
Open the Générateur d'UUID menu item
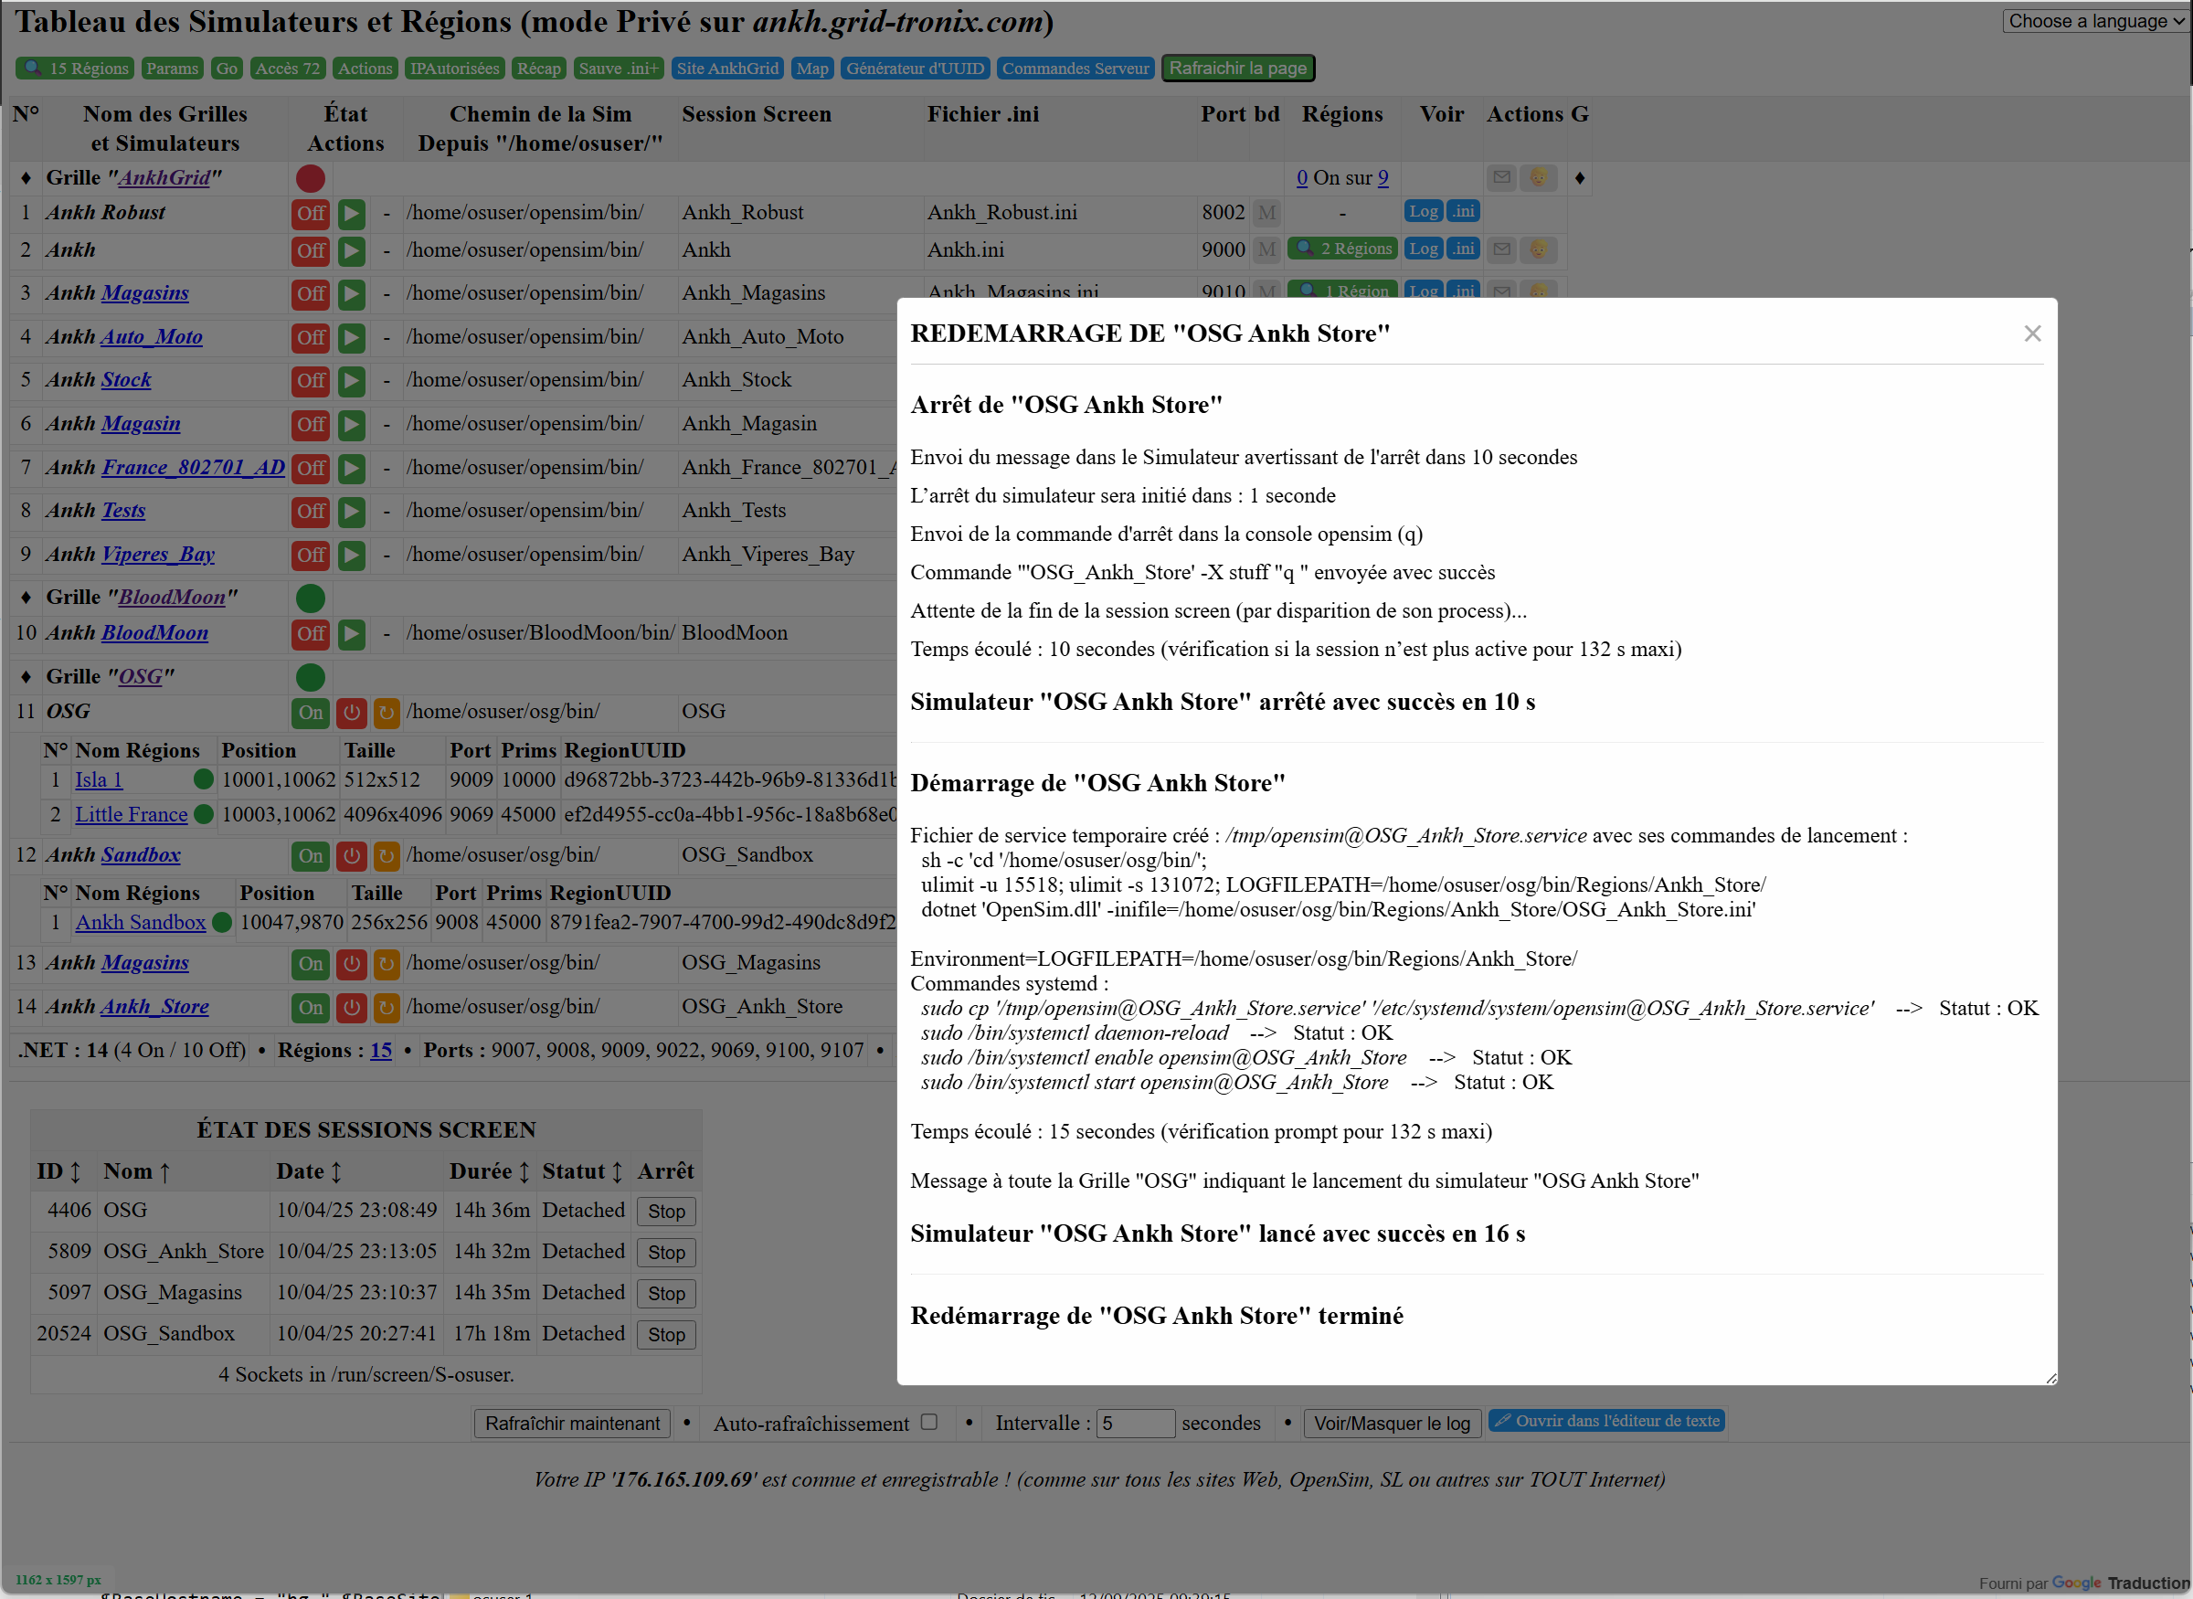click(915, 69)
